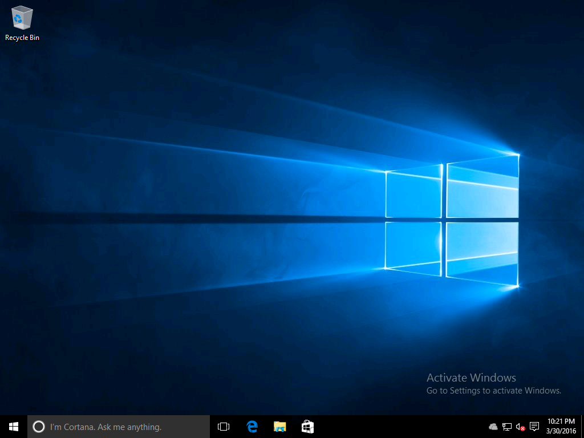Launch Microsoft Edge from the taskbar
Screen dimensions: 584x438
pos(252,427)
